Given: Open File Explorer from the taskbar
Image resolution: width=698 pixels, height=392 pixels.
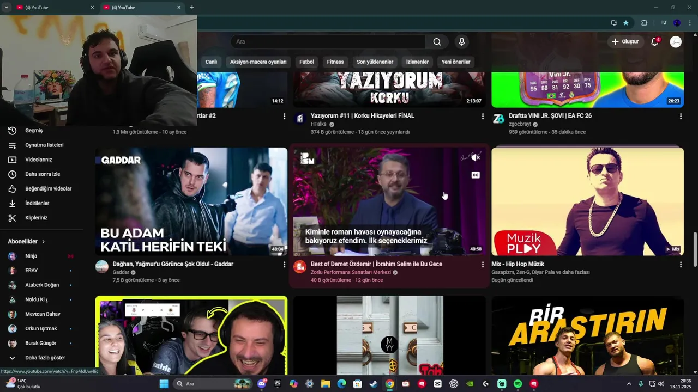Looking at the screenshot, I should coord(326,384).
